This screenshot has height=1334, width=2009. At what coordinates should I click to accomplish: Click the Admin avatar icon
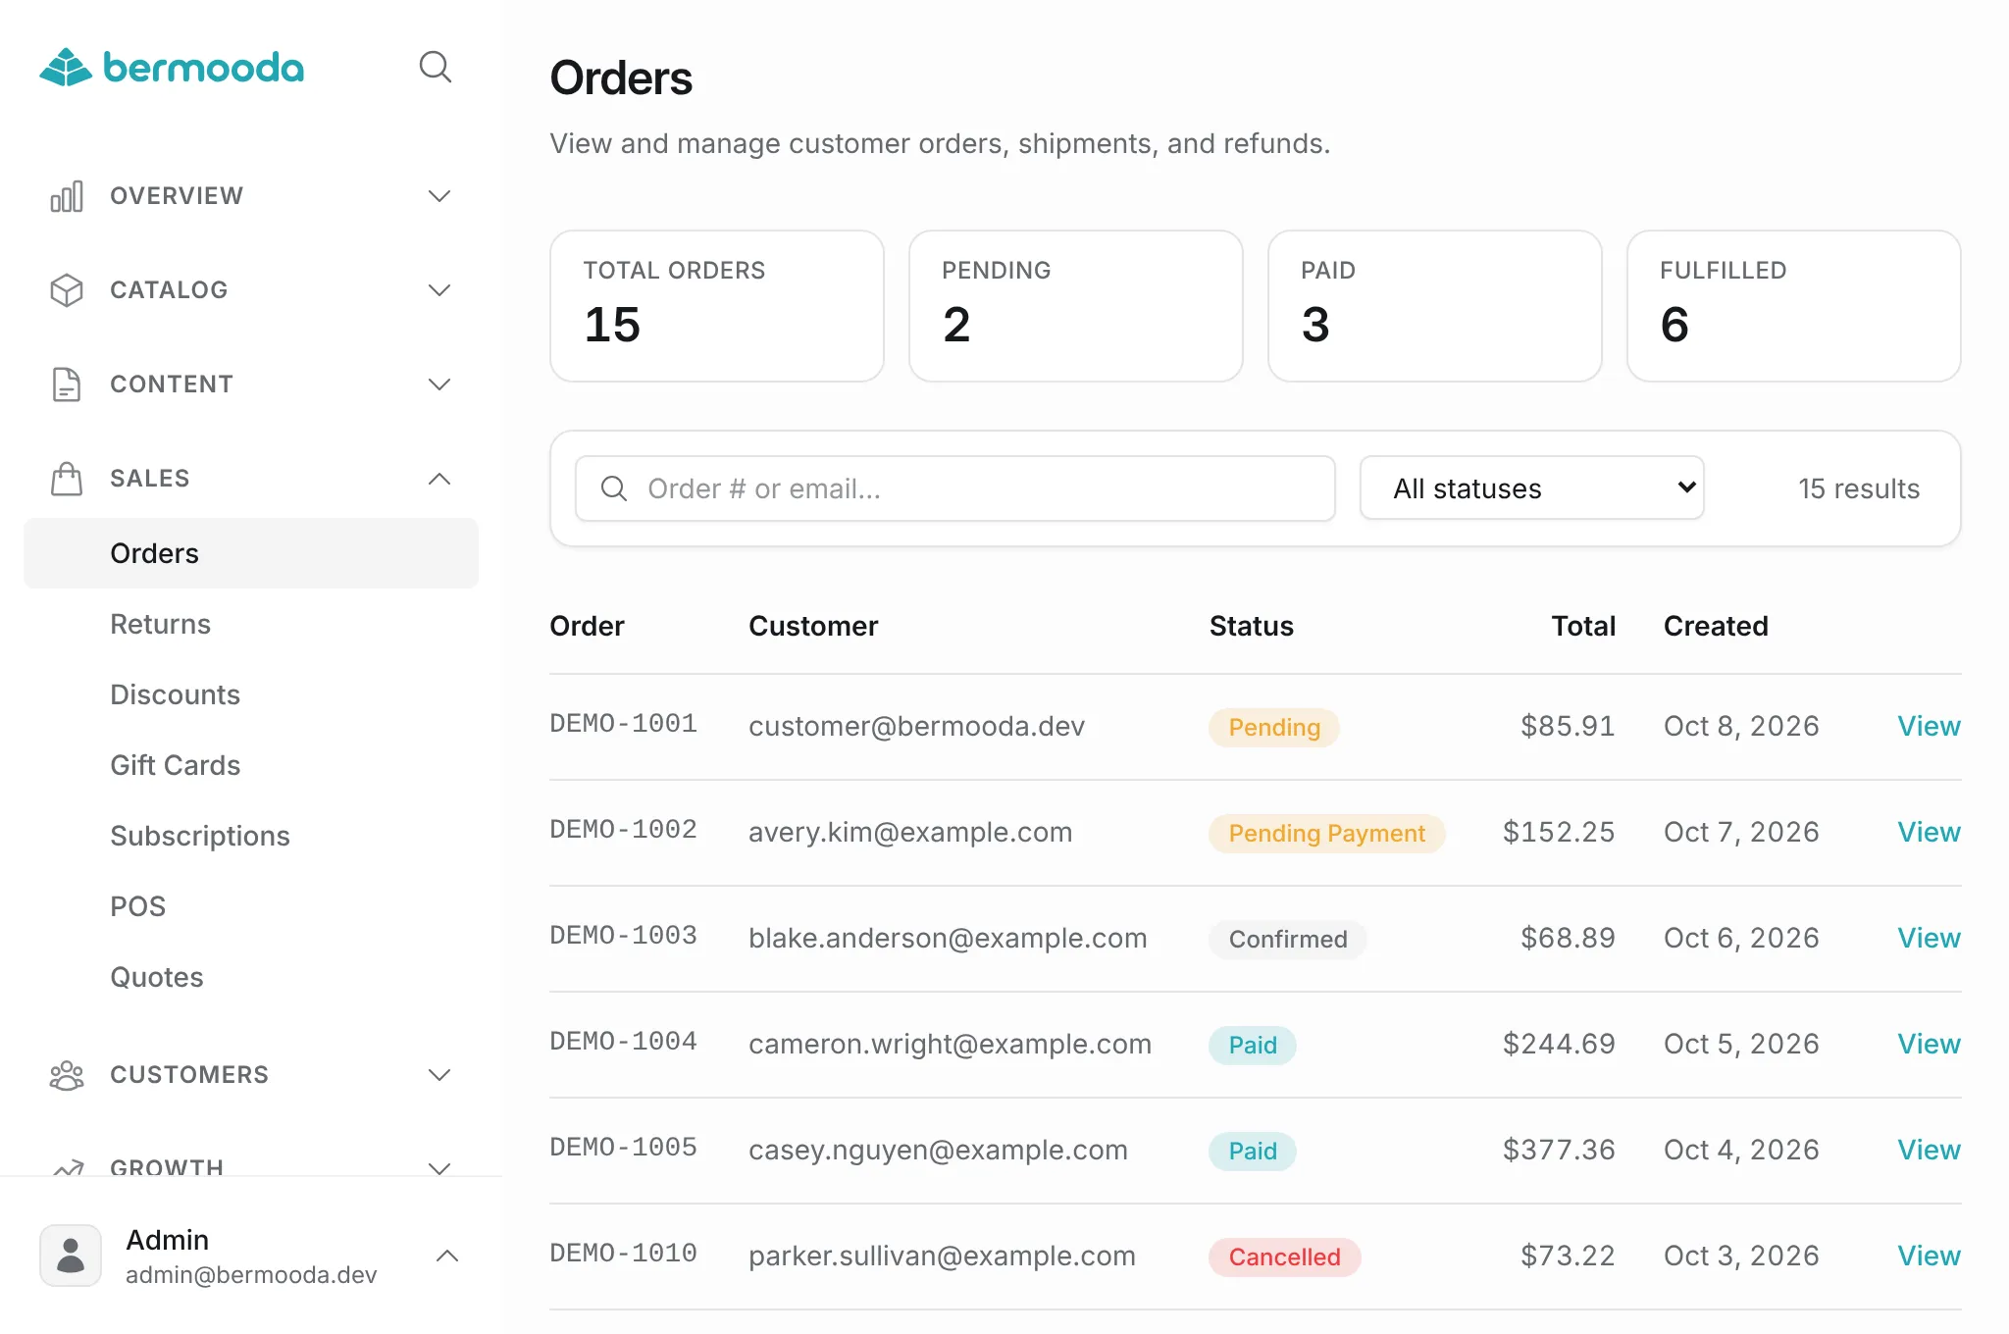tap(71, 1256)
